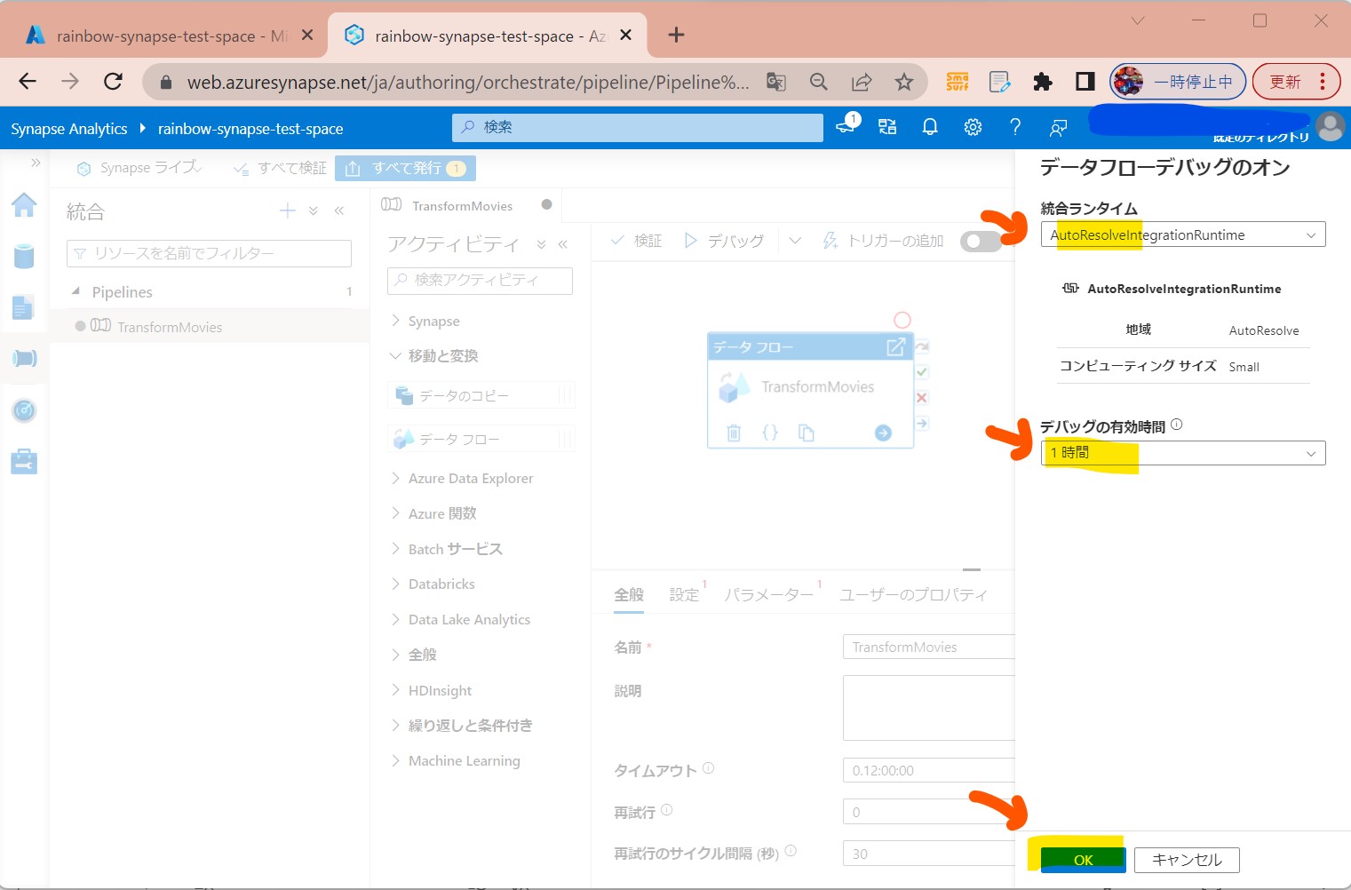Click the タイムアウト field

coord(928,770)
